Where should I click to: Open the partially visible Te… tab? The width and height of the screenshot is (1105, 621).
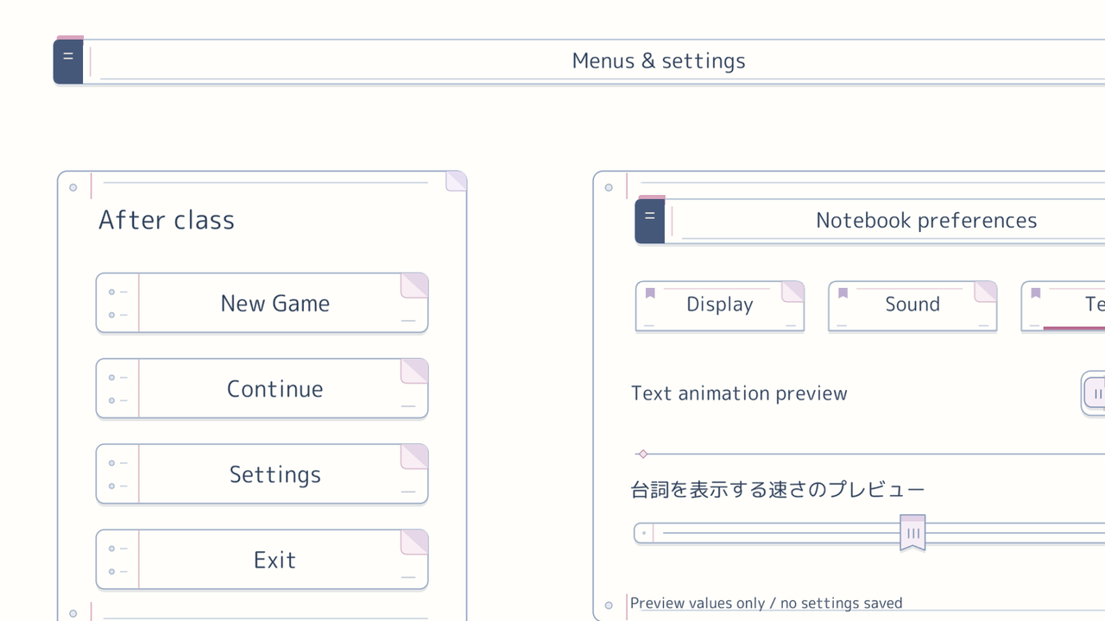(1064, 305)
